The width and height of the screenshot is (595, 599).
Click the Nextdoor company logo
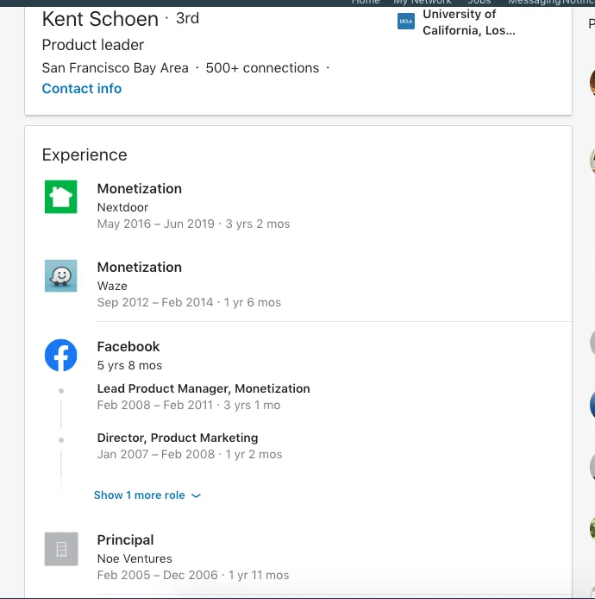60,197
